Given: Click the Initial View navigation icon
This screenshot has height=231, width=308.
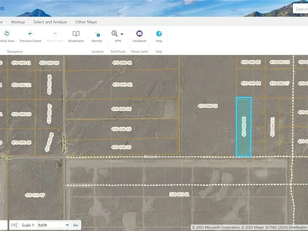Looking at the screenshot, I should [x=7, y=34].
